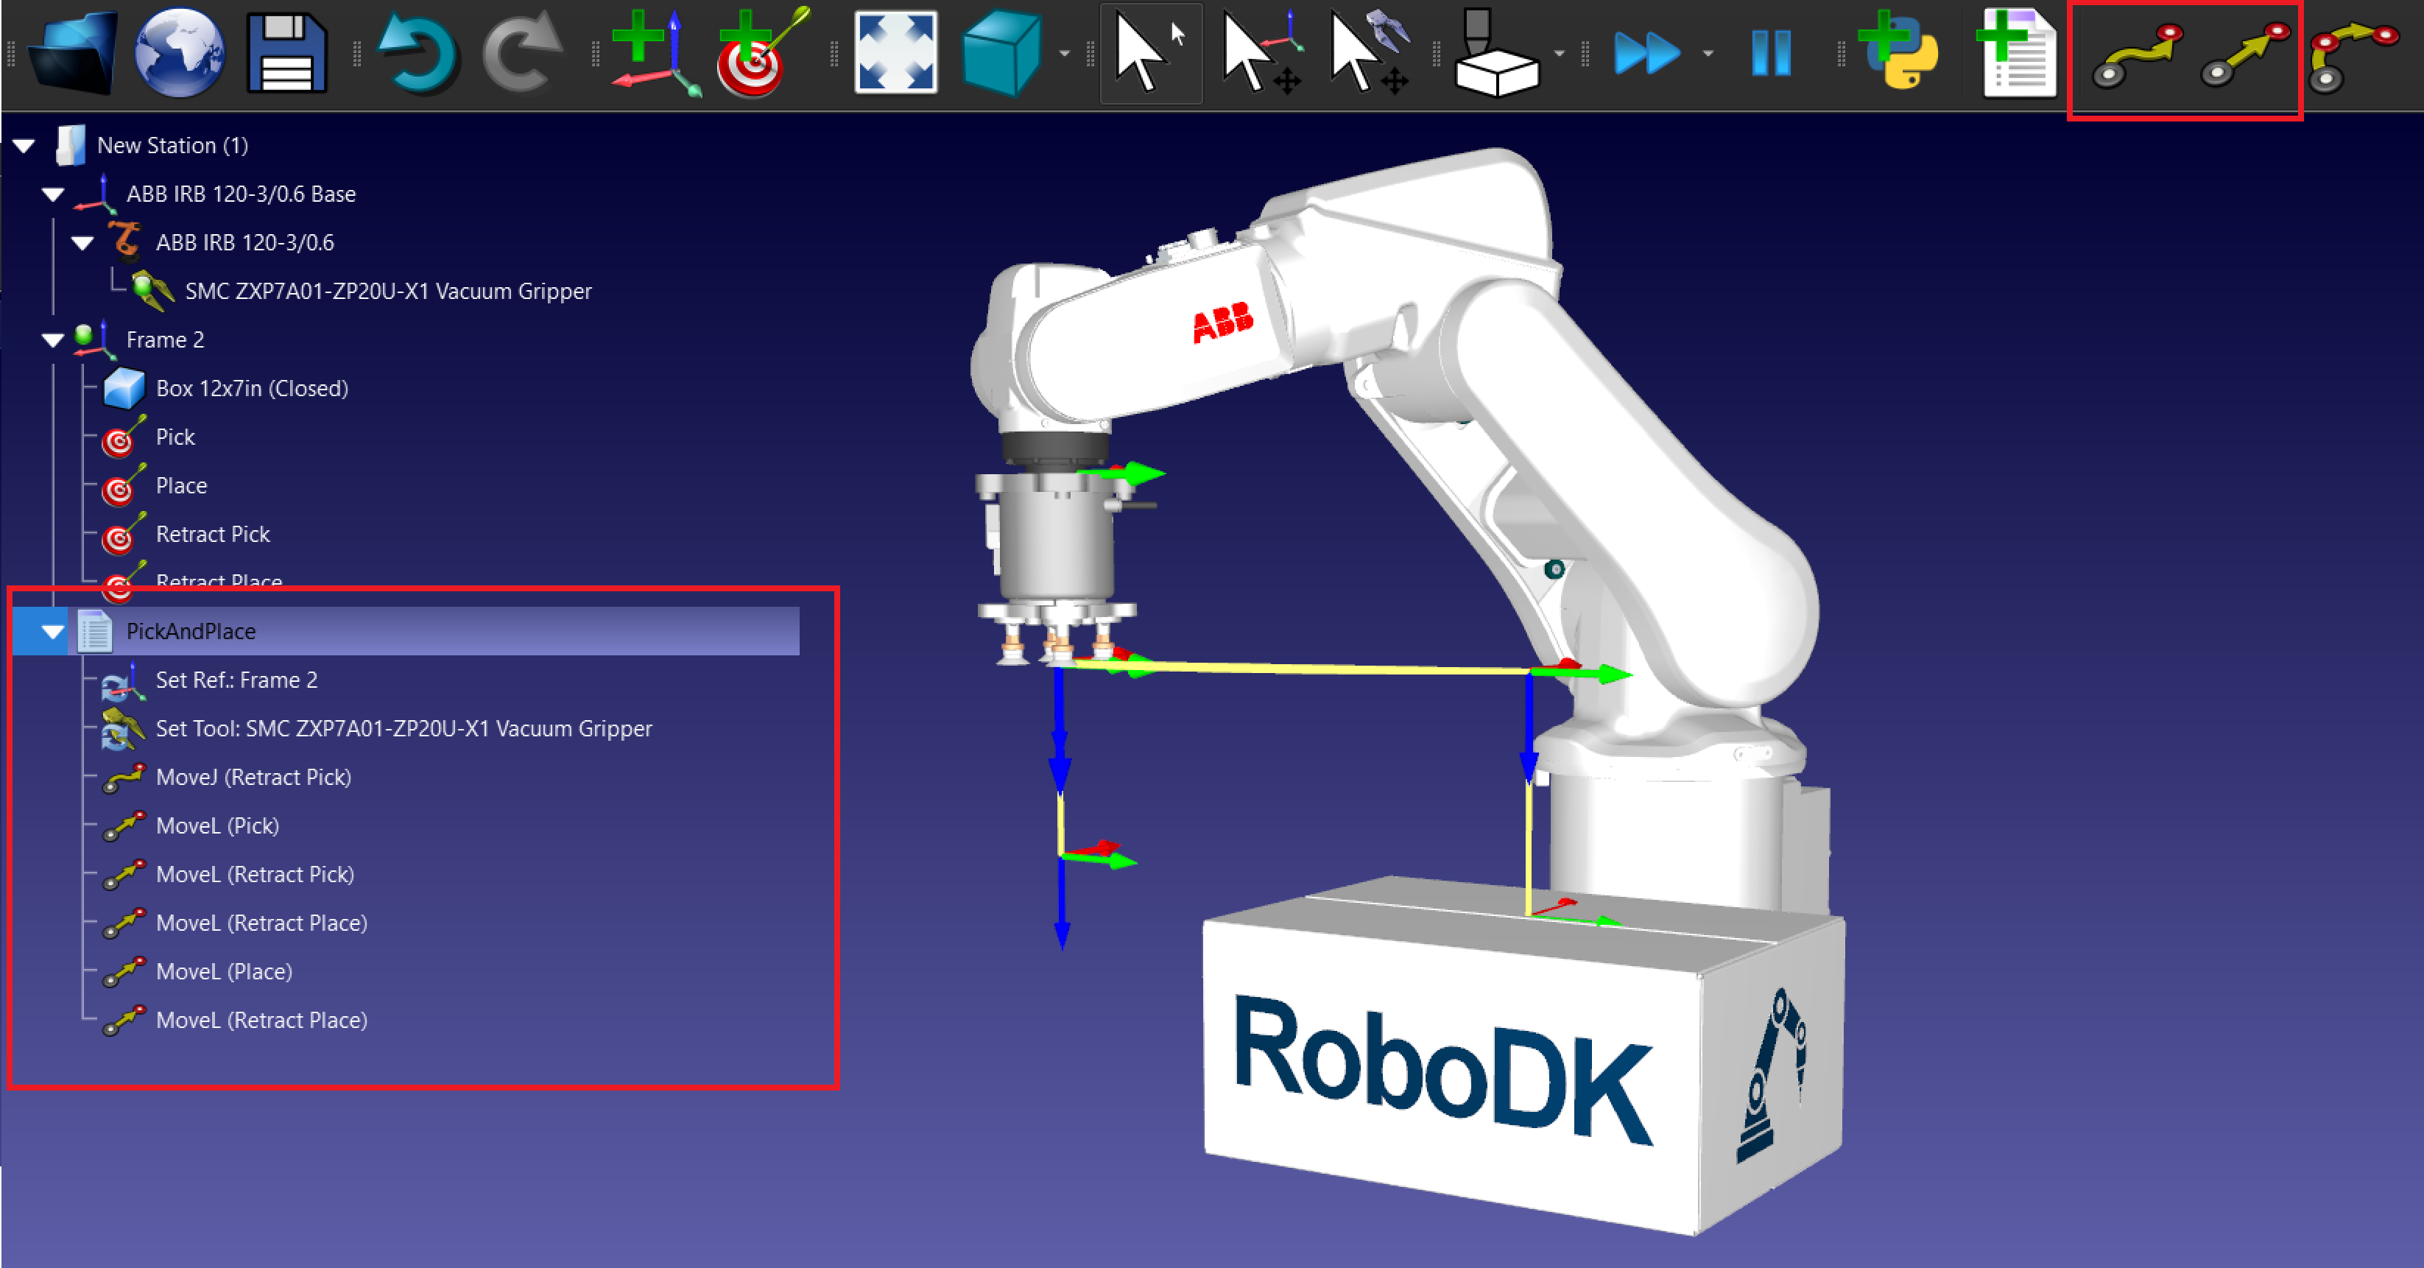Add a Python program icon
The height and width of the screenshot is (1268, 2424).
[1900, 52]
